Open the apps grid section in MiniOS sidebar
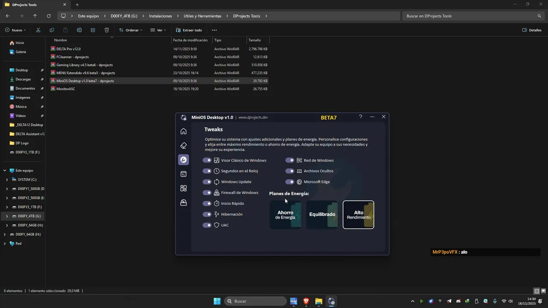Viewport: 548px width, 308px height. point(184,188)
